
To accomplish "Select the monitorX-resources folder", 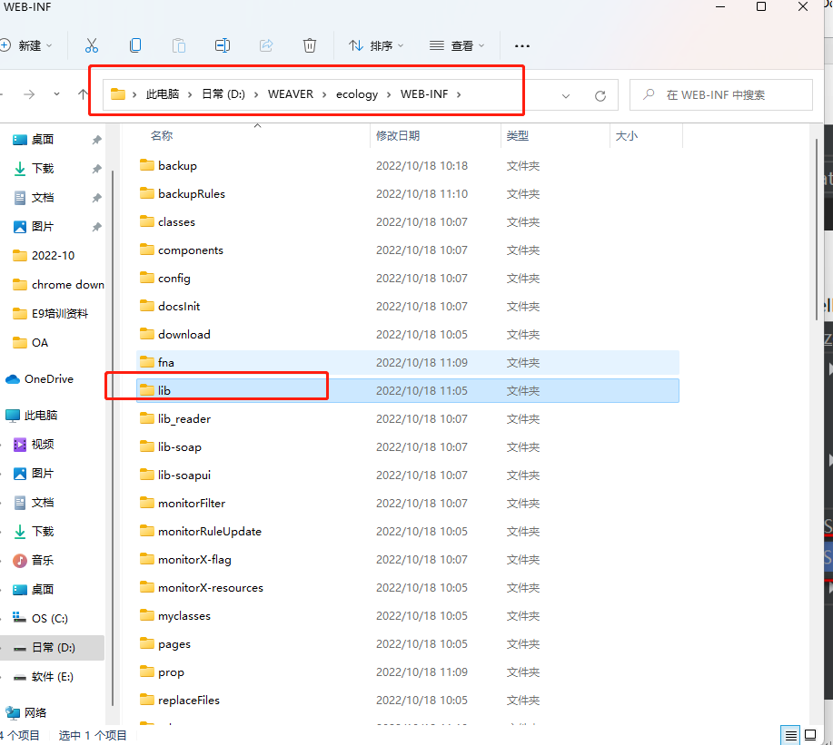I will [210, 588].
